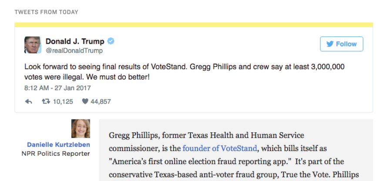Like the tweet with the heart icon
This screenshot has height=181, width=383.
[85, 102]
